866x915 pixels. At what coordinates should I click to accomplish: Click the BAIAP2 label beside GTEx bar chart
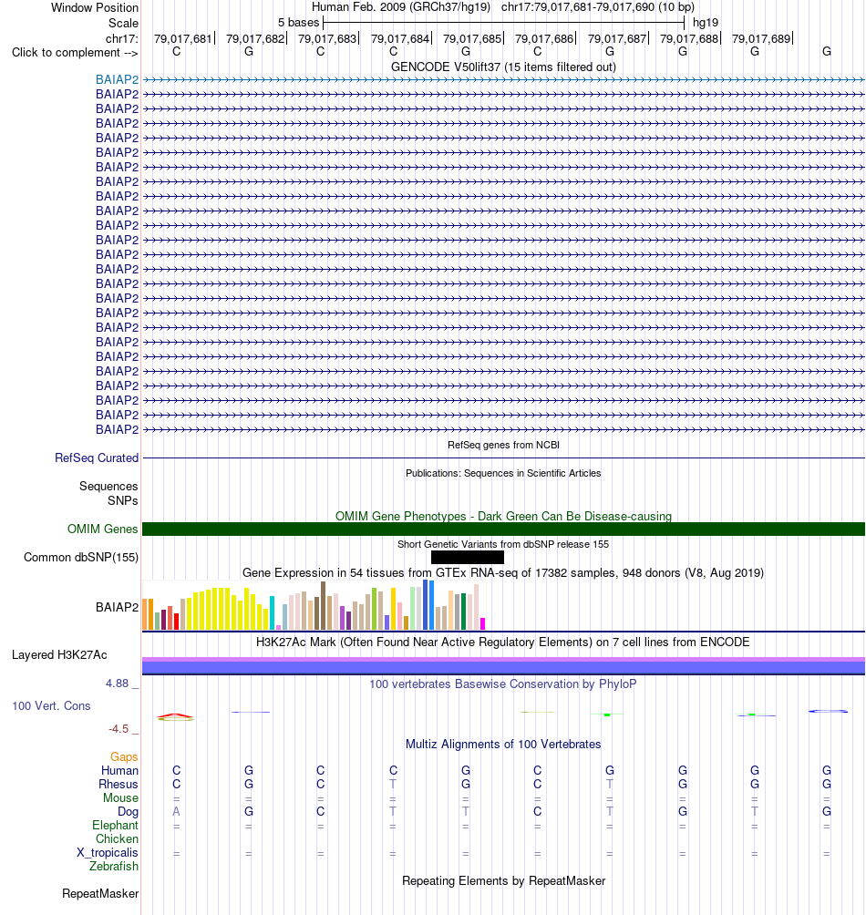coord(118,608)
